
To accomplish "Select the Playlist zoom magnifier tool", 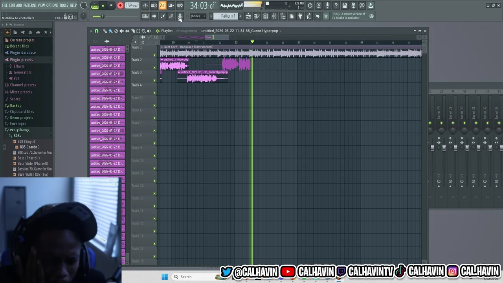I will tap(143, 31).
